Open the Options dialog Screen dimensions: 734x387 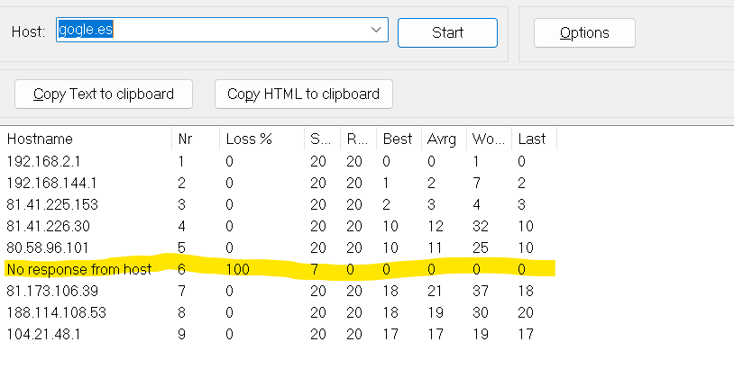(x=584, y=33)
